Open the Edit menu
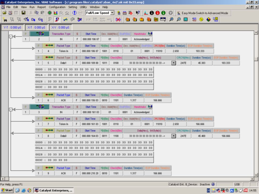 (16, 7)
